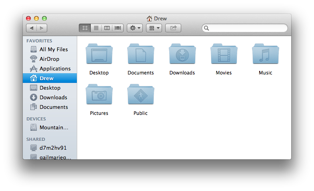Screen dimensions: 314x191
Task: Click the Movies folder name label
Action: coord(224,73)
